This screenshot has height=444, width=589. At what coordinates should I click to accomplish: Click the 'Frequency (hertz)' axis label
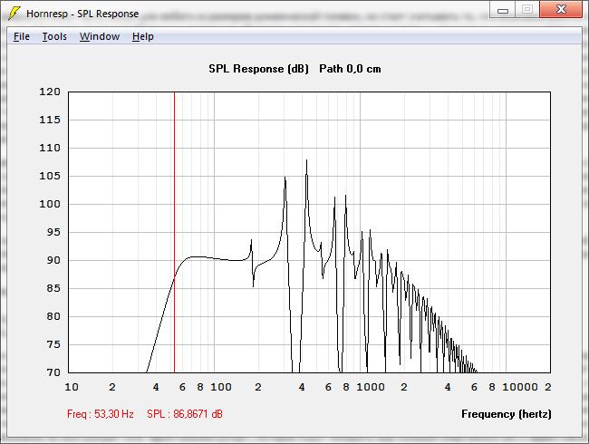507,414
